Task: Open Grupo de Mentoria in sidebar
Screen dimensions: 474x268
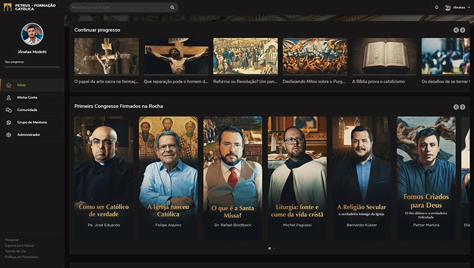Action: pos(32,123)
